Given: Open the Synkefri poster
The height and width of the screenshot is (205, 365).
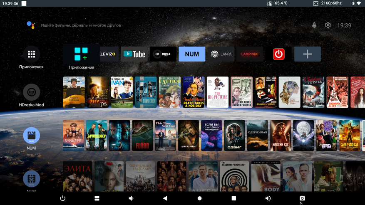Looking at the screenshot, I should [74, 136].
